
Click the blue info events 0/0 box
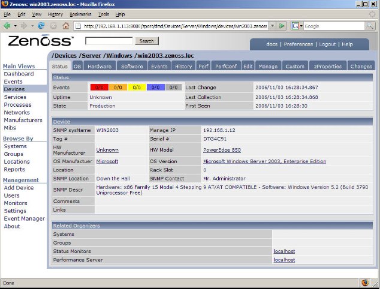point(156,87)
